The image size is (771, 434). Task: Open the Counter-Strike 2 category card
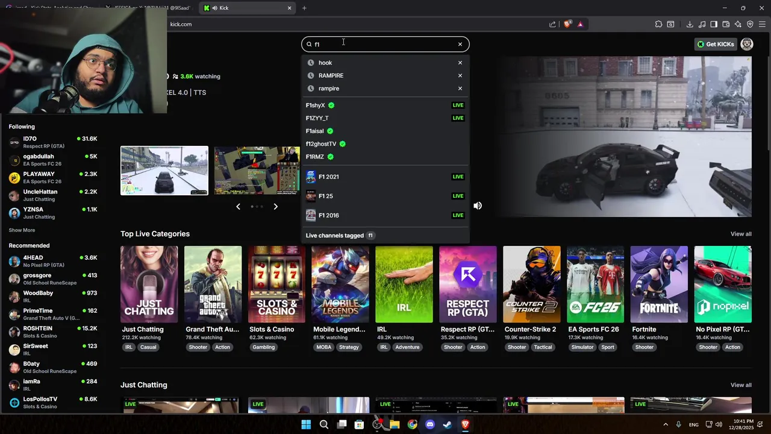pos(532,285)
